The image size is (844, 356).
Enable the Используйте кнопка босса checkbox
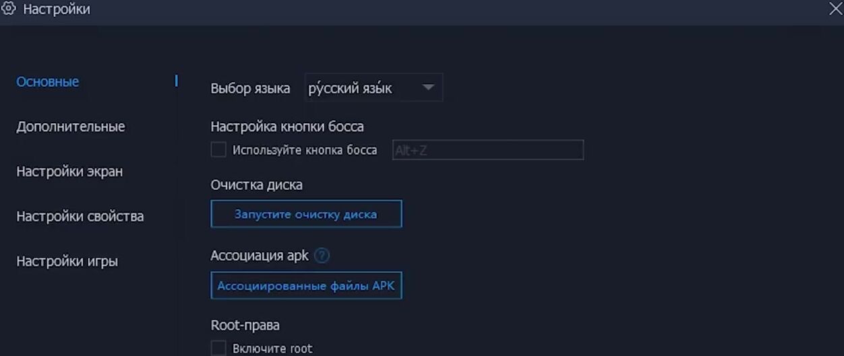218,150
